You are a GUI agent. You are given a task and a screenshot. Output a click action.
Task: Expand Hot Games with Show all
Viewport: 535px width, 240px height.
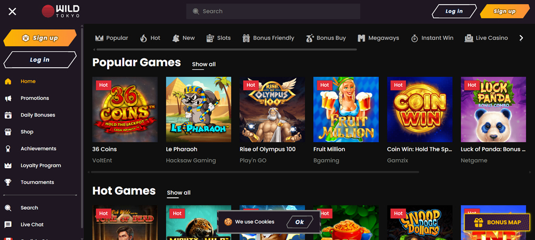(x=179, y=193)
